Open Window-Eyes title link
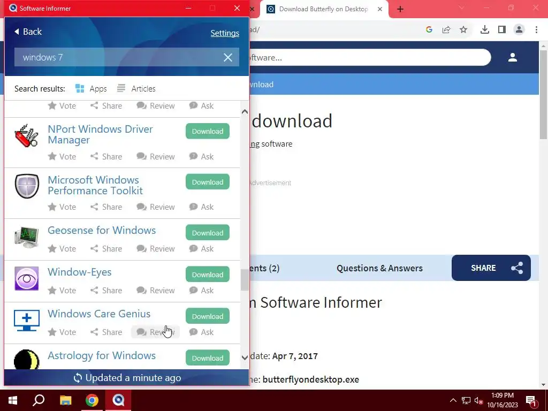548x411 pixels. coord(79,272)
